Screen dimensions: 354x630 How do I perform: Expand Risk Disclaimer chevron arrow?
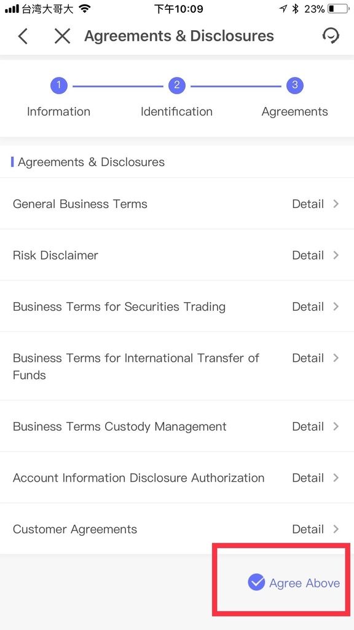[336, 255]
